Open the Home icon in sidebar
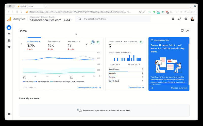Screen dimensions: 203x126 [x=9, y=28]
